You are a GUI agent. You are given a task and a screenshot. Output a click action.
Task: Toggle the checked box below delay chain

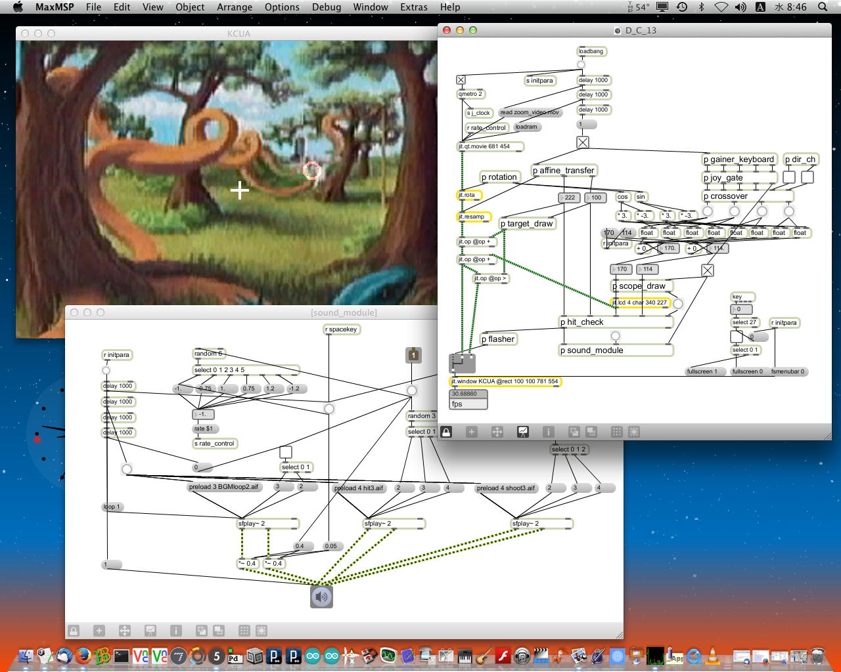[583, 142]
